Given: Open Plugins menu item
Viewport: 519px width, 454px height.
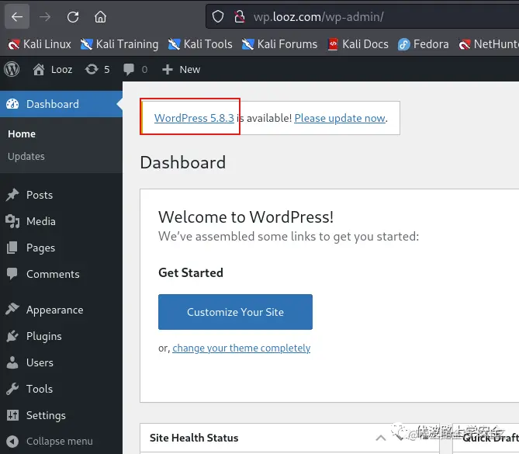Looking at the screenshot, I should 61,336.
